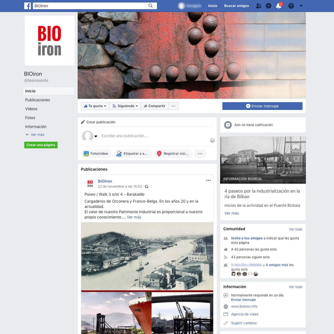Click the thumbs-up icon beside 42 personas

(226, 249)
